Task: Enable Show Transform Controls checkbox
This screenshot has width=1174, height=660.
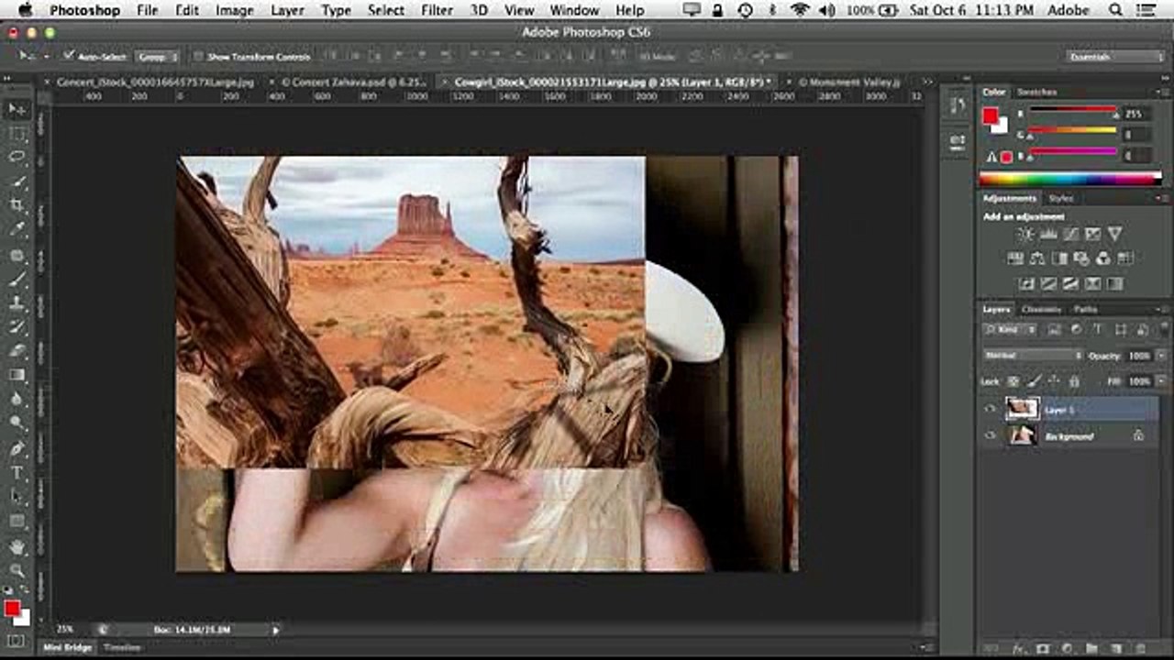Action: [198, 56]
